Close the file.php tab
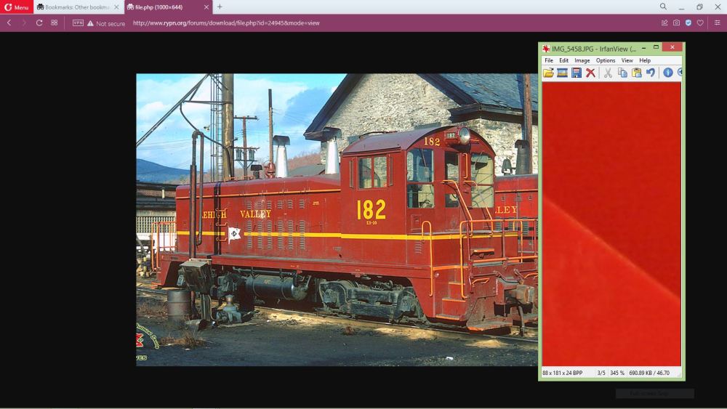The image size is (727, 409). [x=206, y=7]
